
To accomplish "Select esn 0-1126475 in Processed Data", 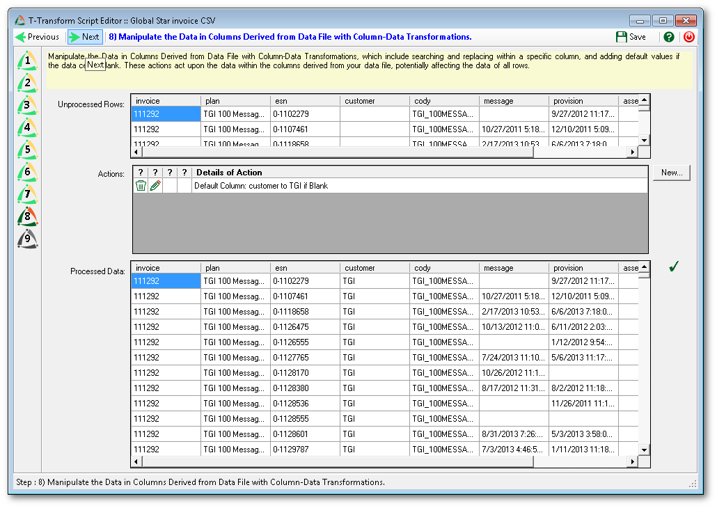I will [x=305, y=327].
